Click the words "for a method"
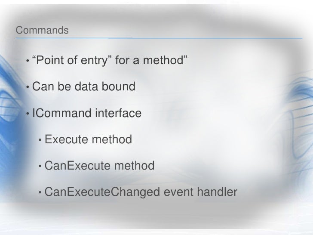 151,60
